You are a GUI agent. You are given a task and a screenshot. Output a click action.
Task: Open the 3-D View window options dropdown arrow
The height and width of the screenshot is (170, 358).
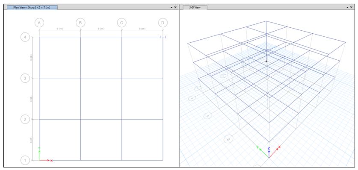347,7
